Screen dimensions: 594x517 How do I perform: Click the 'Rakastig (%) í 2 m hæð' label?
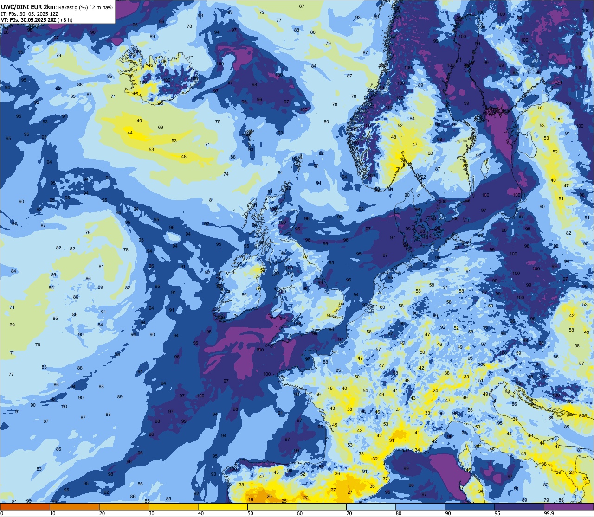(85, 7)
